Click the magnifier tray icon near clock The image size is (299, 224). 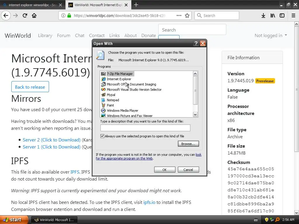click(x=277, y=220)
